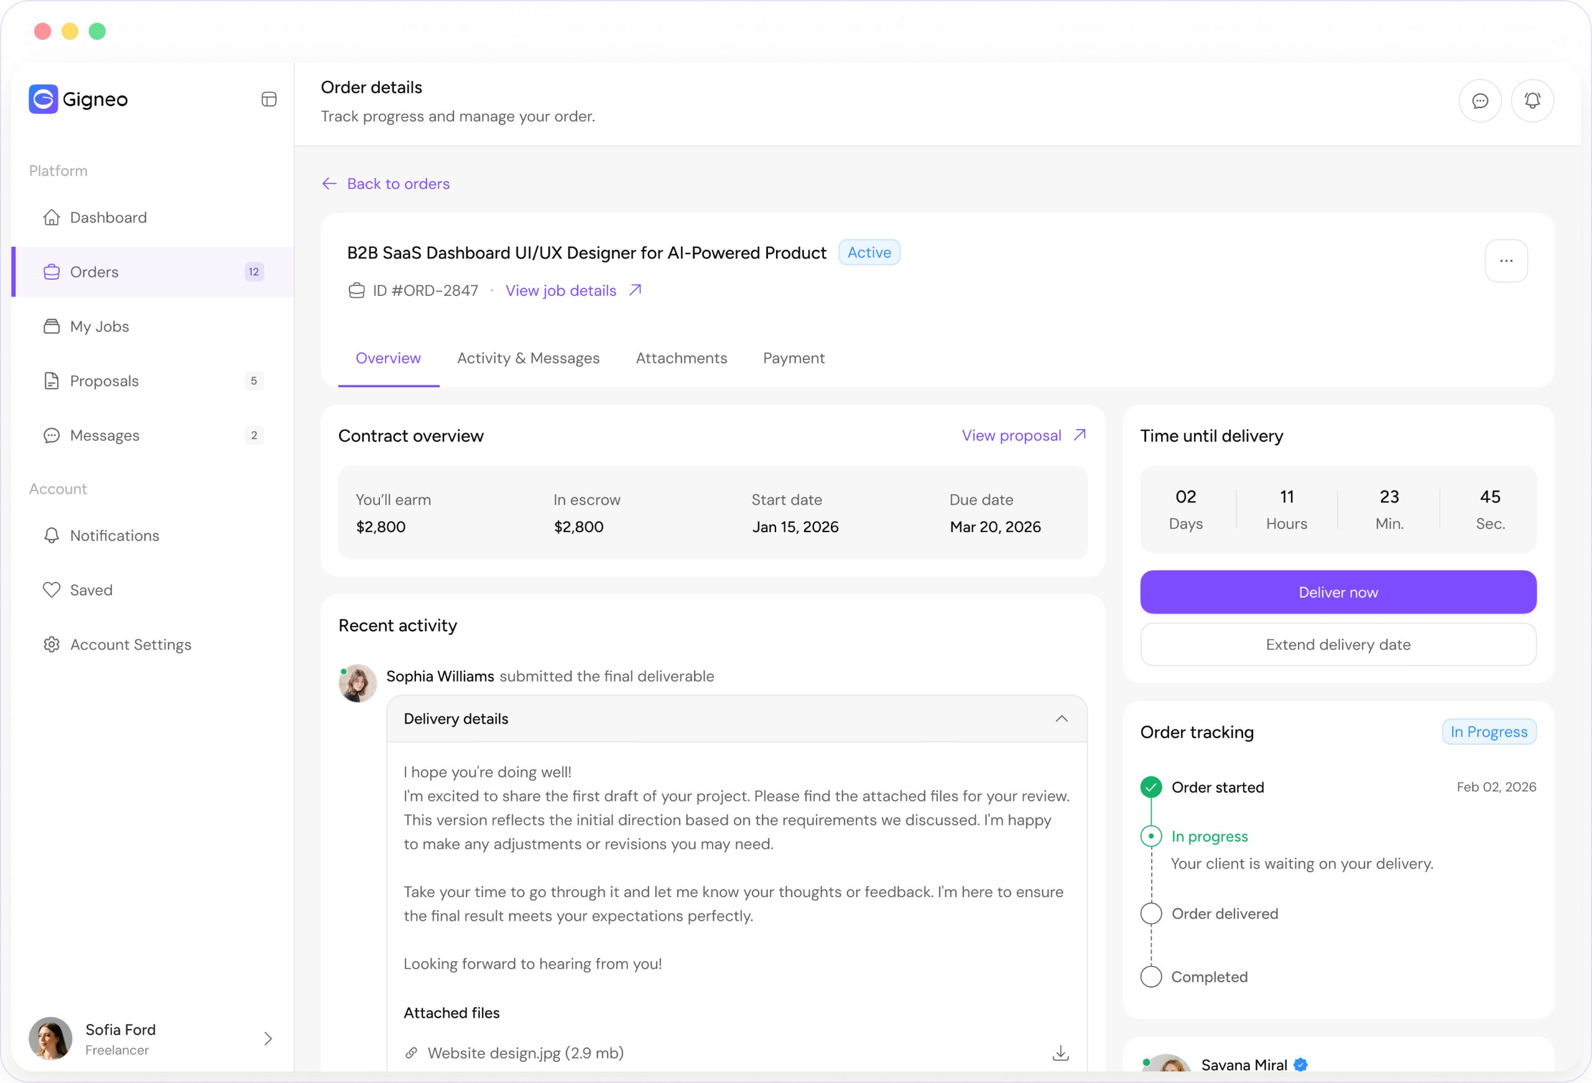Viewport: 1592px width, 1083px height.
Task: Click the Dashboard home icon
Action: pos(52,217)
